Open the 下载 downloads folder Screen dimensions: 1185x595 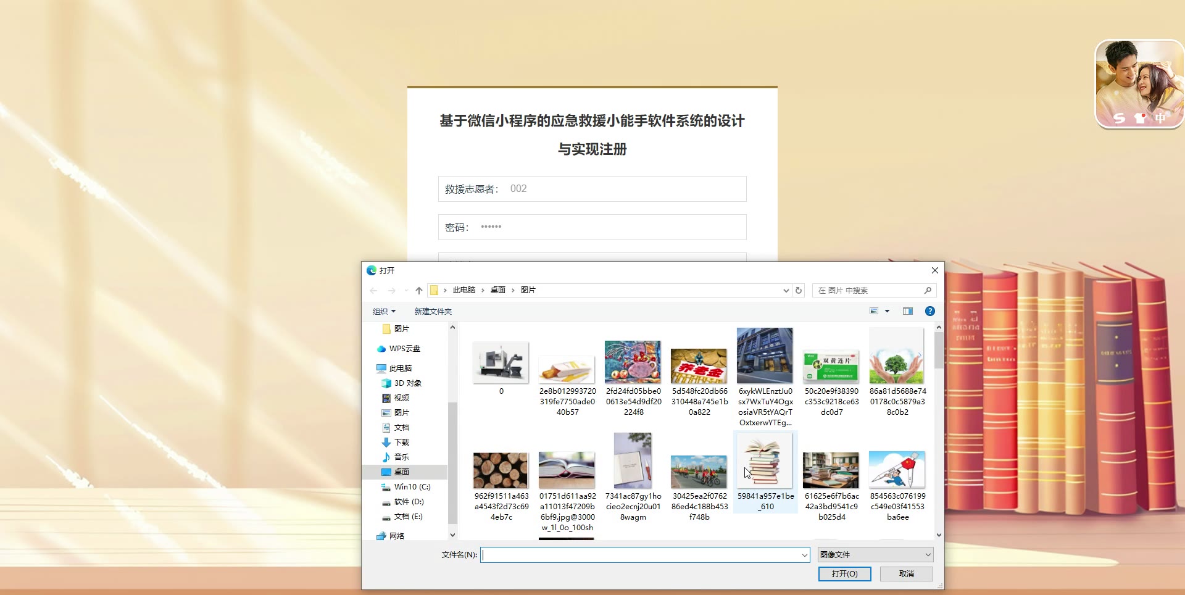click(401, 443)
